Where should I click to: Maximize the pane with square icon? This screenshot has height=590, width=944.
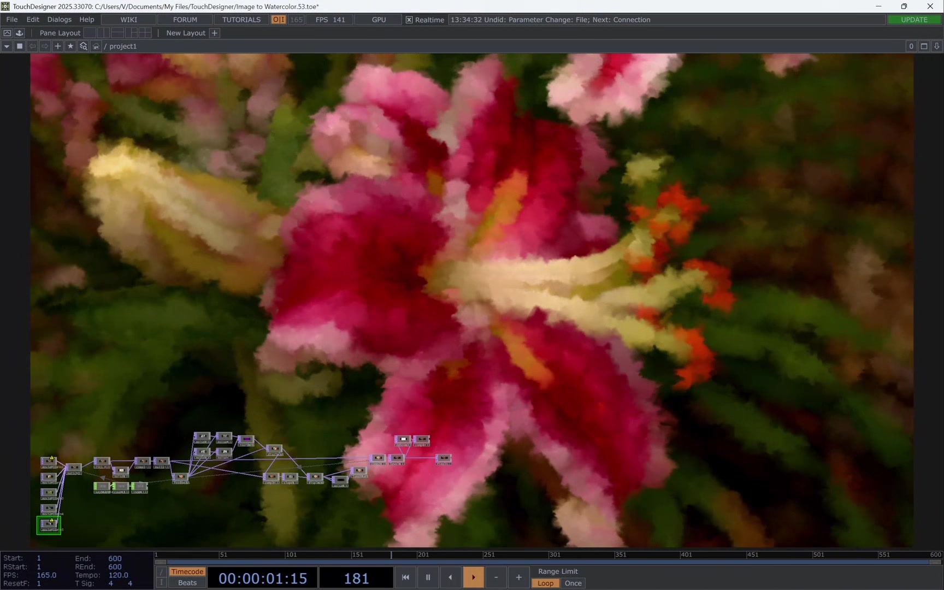coord(924,46)
